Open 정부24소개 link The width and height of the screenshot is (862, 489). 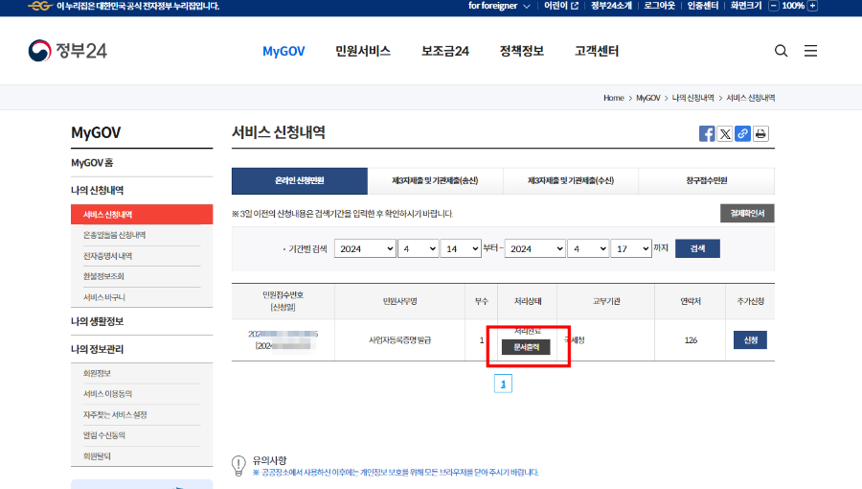611,6
